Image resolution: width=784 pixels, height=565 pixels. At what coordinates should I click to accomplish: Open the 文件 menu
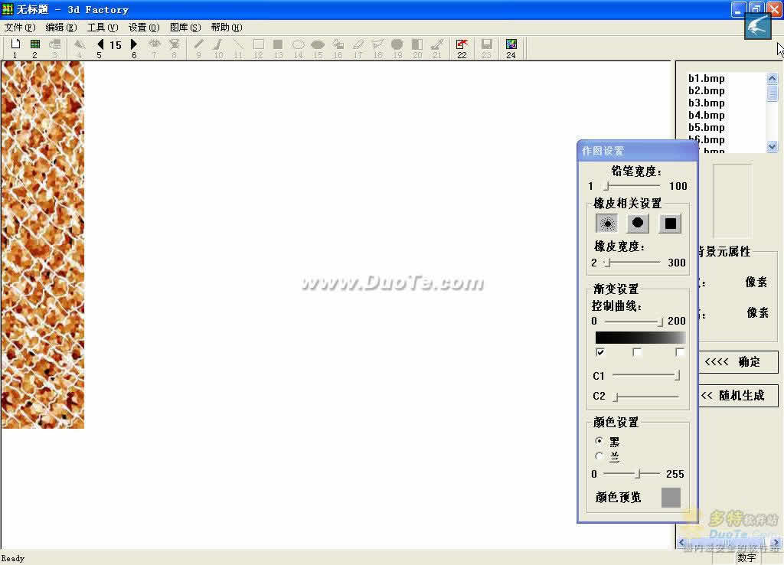tap(20, 28)
